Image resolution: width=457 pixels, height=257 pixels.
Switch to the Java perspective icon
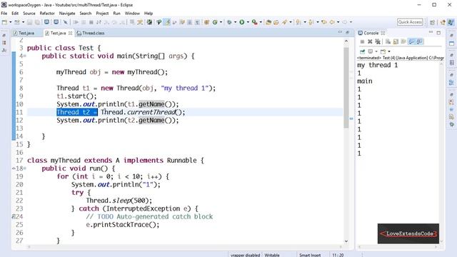451,22
